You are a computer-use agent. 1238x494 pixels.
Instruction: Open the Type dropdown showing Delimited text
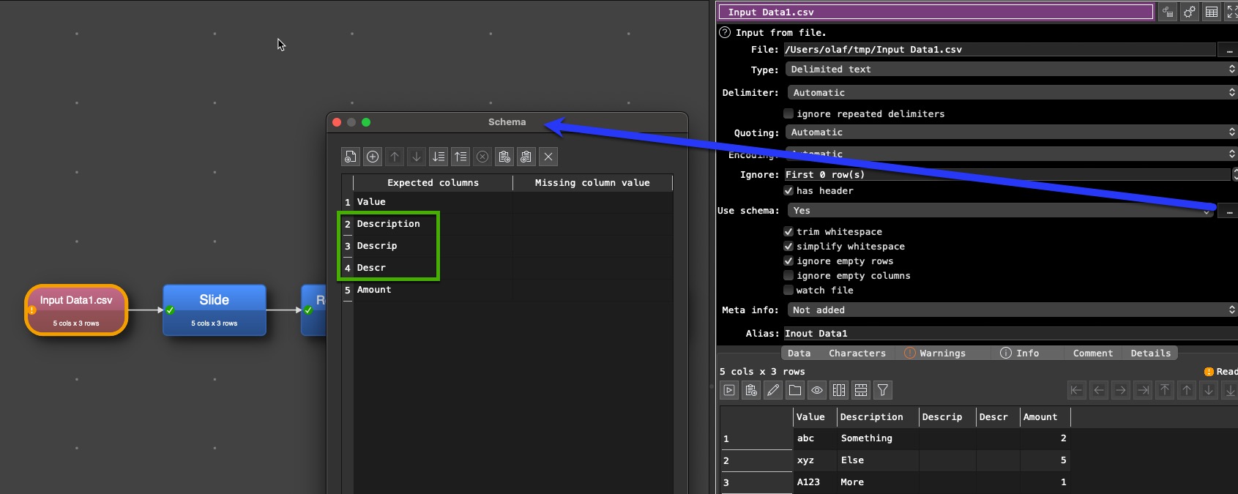[x=1011, y=69]
